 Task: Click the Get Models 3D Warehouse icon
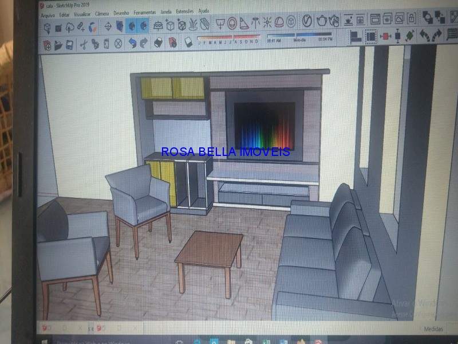coord(48,28)
